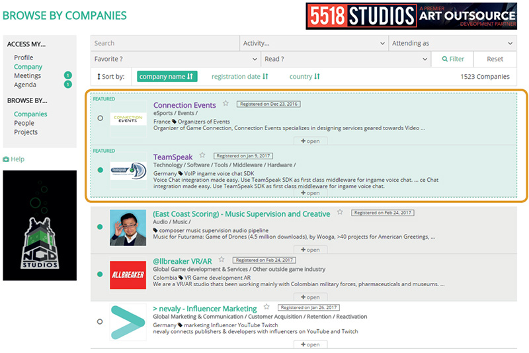Open nevaly Influencer Marketing link
Viewport: 529px width, 353px height.
205,309
